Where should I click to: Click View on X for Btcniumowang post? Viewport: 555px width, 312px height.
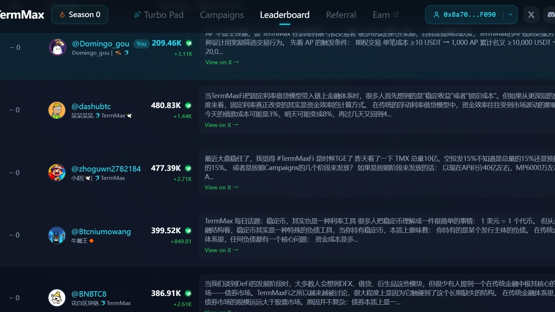tap(221, 250)
